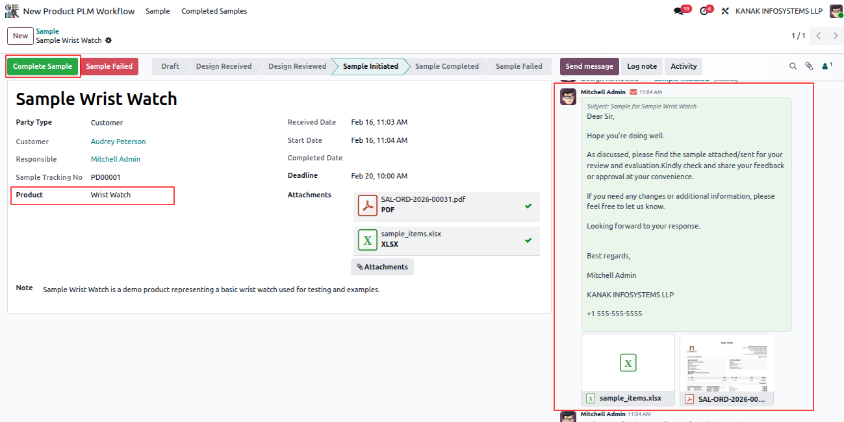Go to the next record arrow
The height and width of the screenshot is (422, 844).
[x=836, y=36]
